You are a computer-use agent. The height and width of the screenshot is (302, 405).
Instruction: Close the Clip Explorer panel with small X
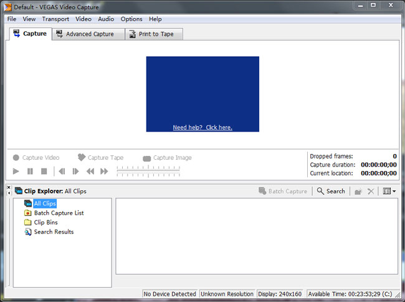[x=9, y=187]
